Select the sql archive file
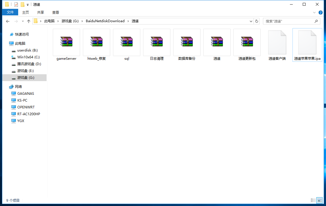The image size is (326, 206). [127, 42]
